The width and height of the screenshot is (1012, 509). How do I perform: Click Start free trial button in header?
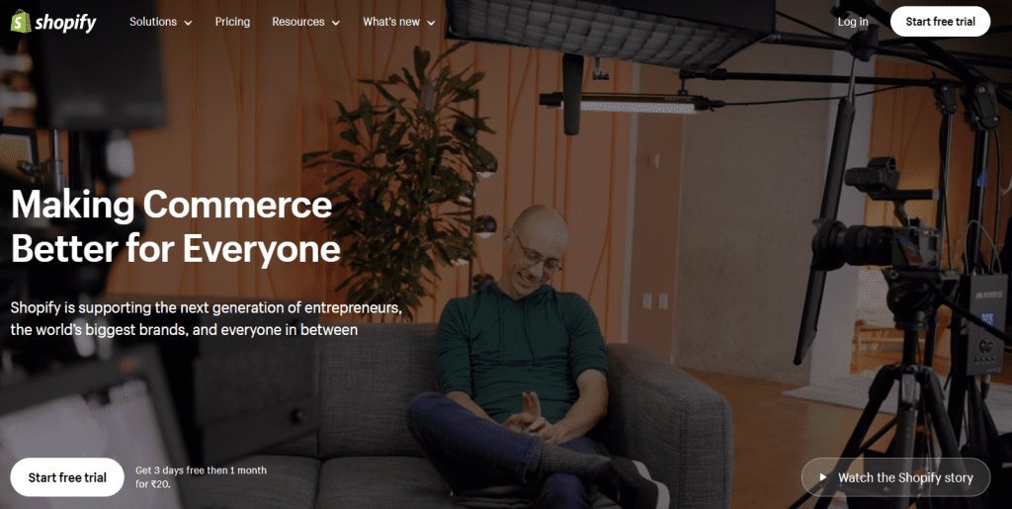[x=940, y=22]
